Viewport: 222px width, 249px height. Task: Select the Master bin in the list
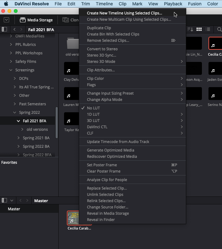point(29,209)
